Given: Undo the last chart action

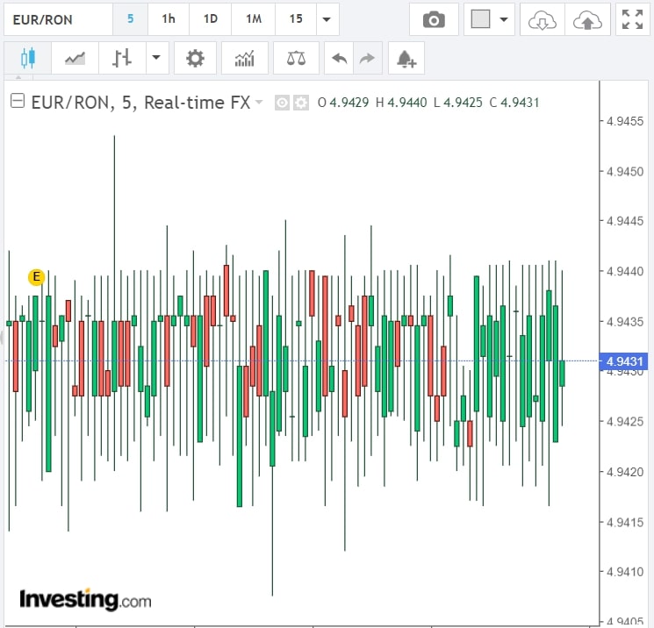Looking at the screenshot, I should tap(339, 59).
